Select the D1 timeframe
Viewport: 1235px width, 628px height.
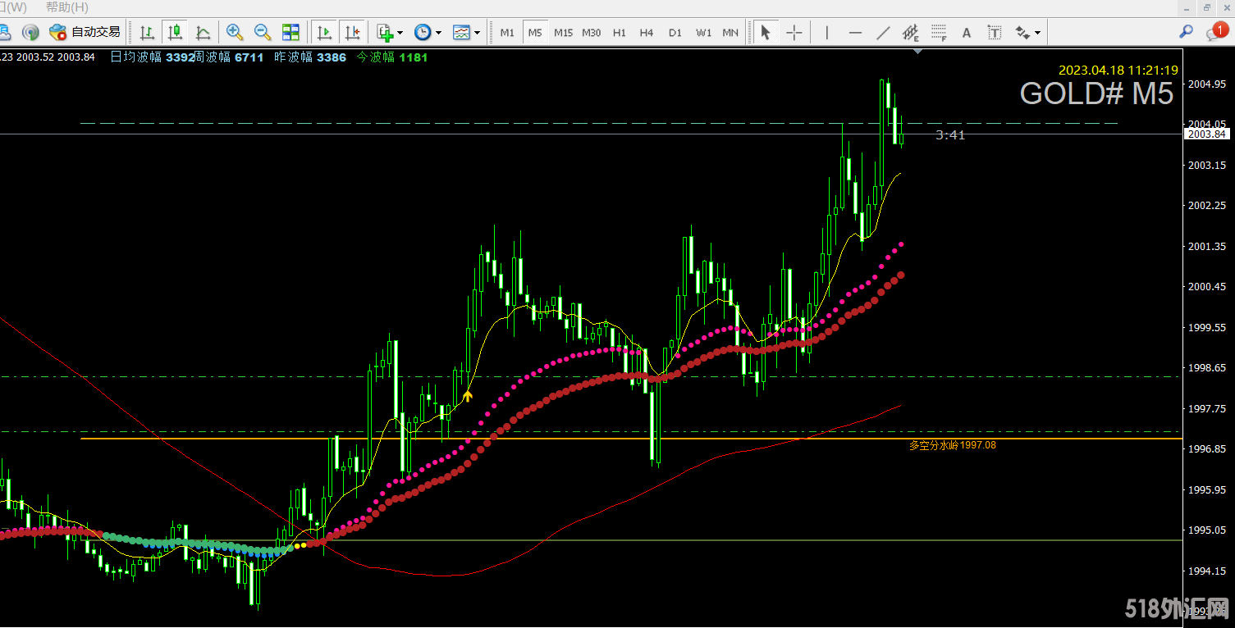coord(675,33)
